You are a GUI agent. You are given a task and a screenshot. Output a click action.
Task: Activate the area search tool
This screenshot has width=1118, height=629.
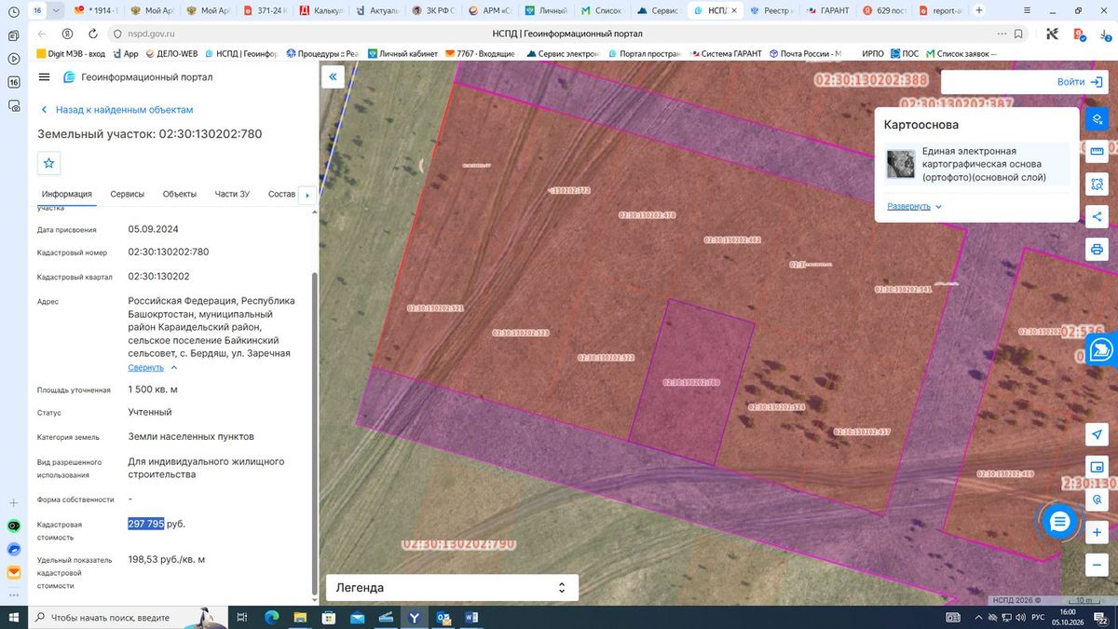click(x=1097, y=185)
